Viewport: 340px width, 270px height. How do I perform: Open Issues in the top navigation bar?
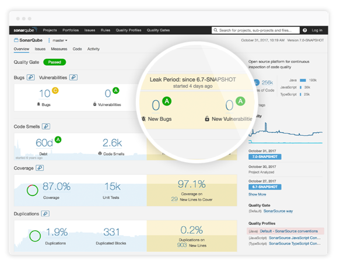click(90, 30)
